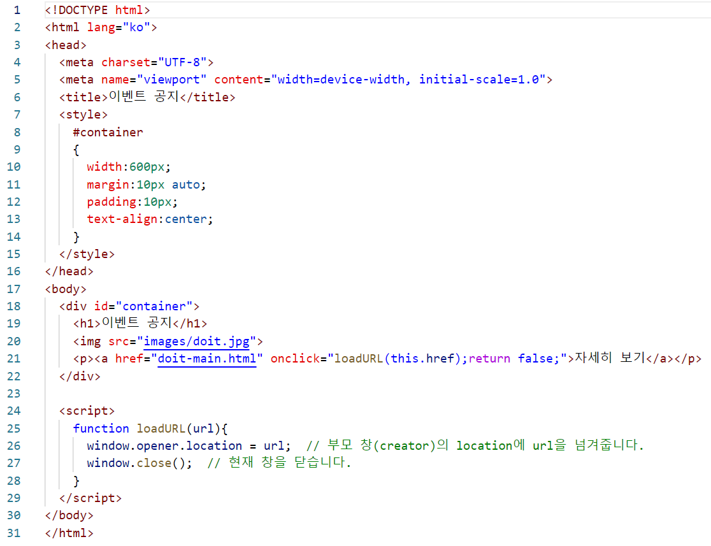Image resolution: width=711 pixels, height=546 pixels.
Task: Click line number 1 in gutter
Action: [17, 10]
